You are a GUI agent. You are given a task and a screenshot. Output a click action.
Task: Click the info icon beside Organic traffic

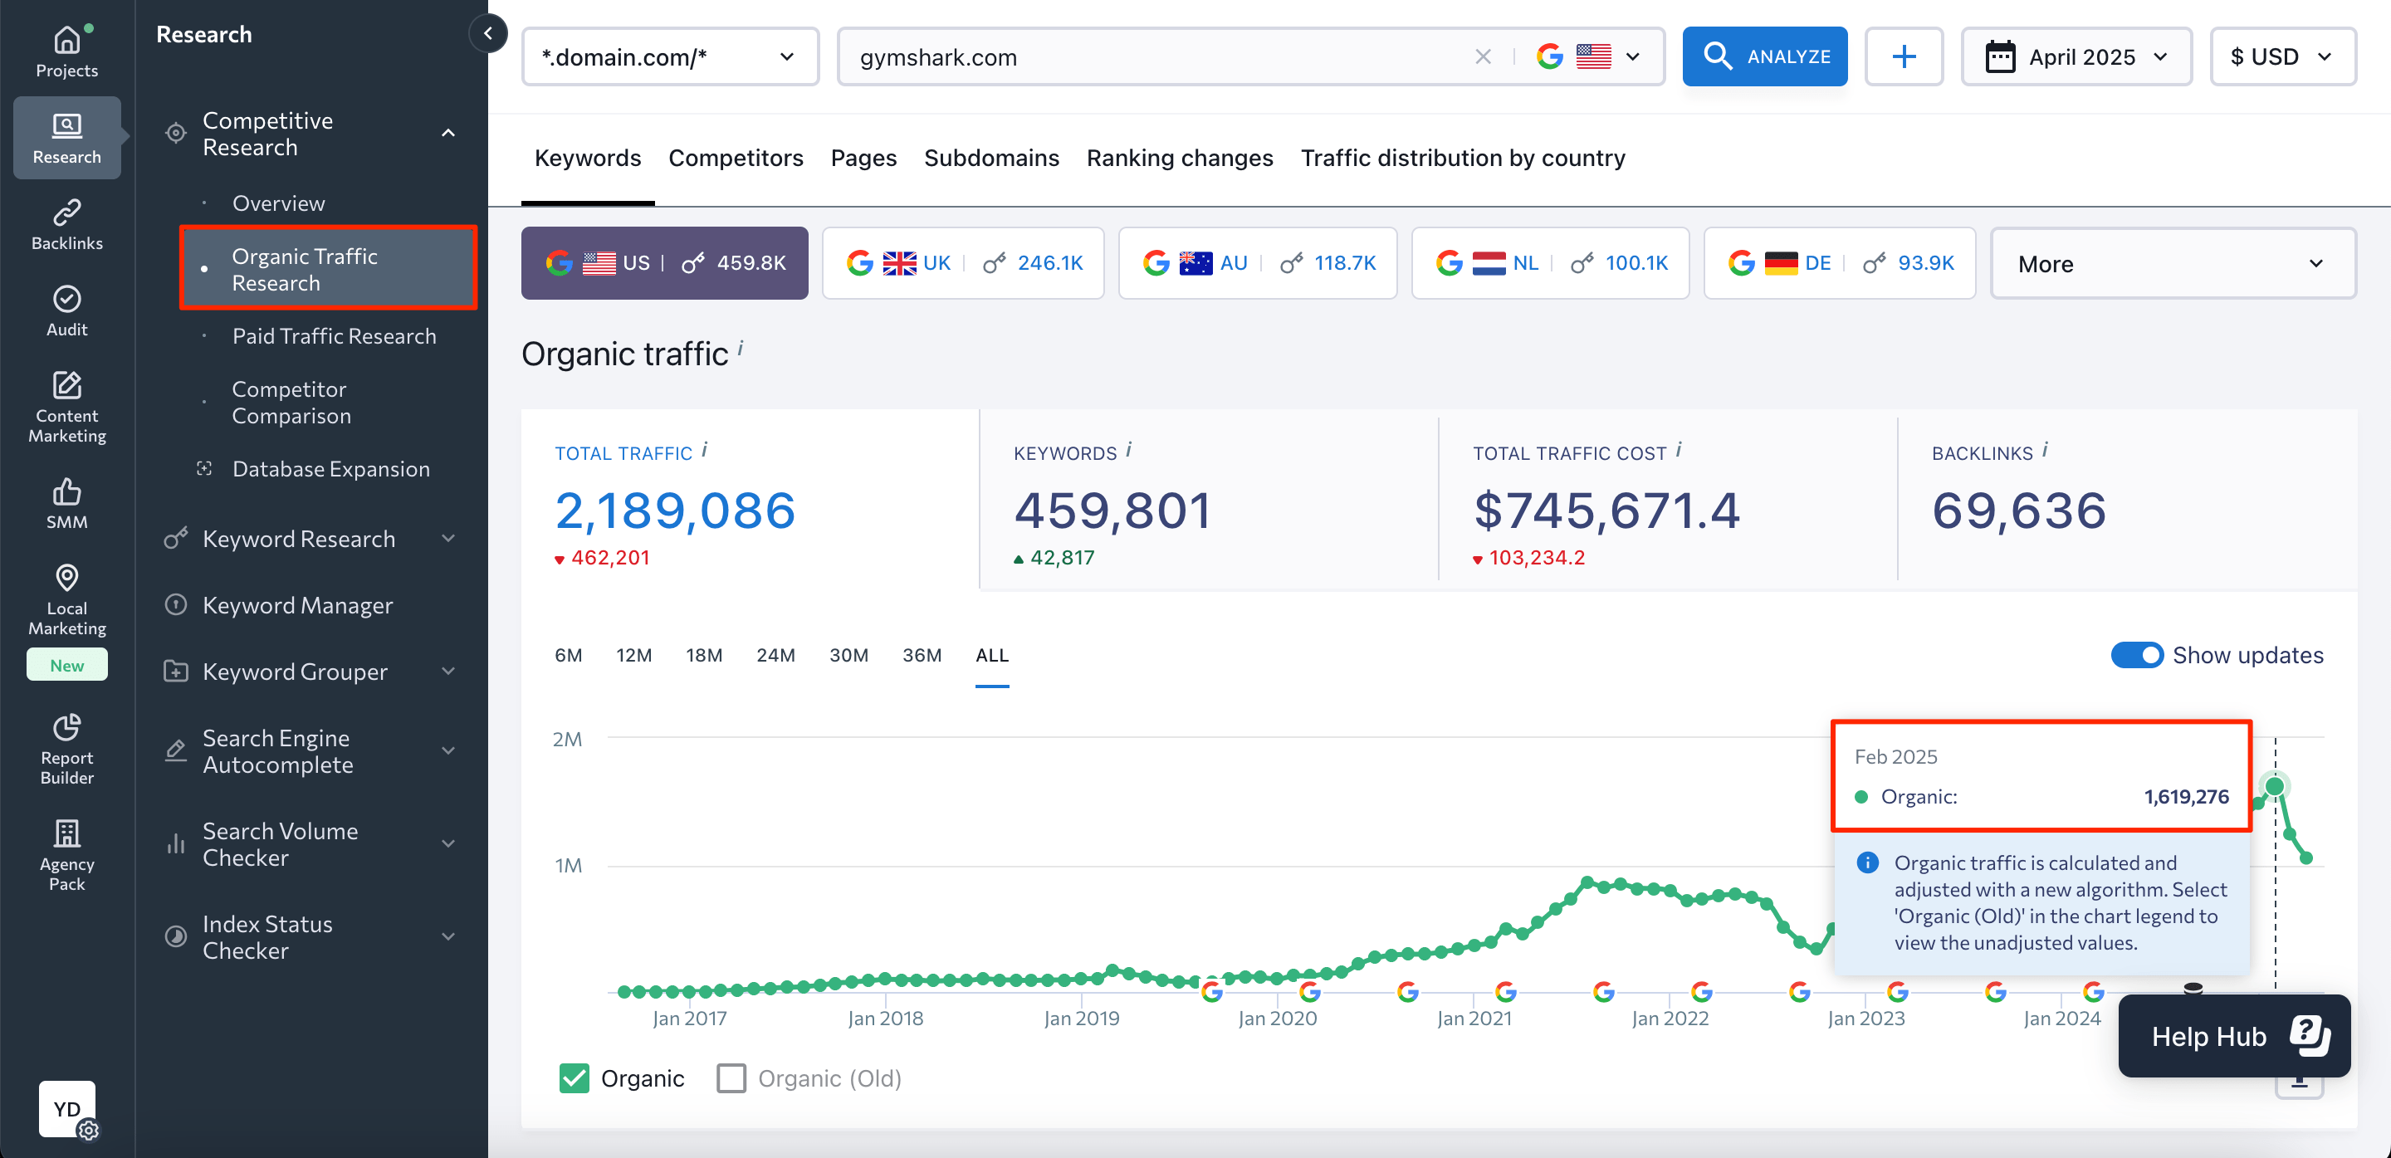[x=741, y=348]
